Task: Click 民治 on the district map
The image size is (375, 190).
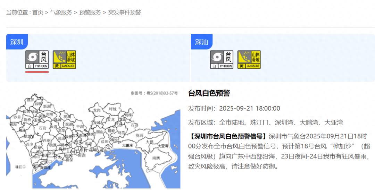Action: (x=62, y=138)
